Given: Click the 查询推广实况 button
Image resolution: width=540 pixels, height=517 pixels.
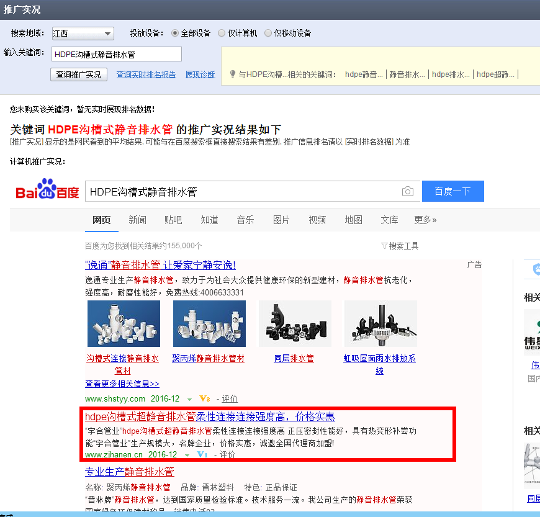Looking at the screenshot, I should [x=79, y=74].
